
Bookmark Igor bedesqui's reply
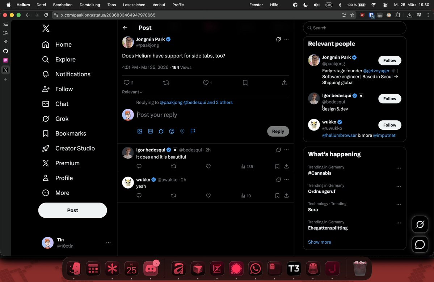point(277,166)
